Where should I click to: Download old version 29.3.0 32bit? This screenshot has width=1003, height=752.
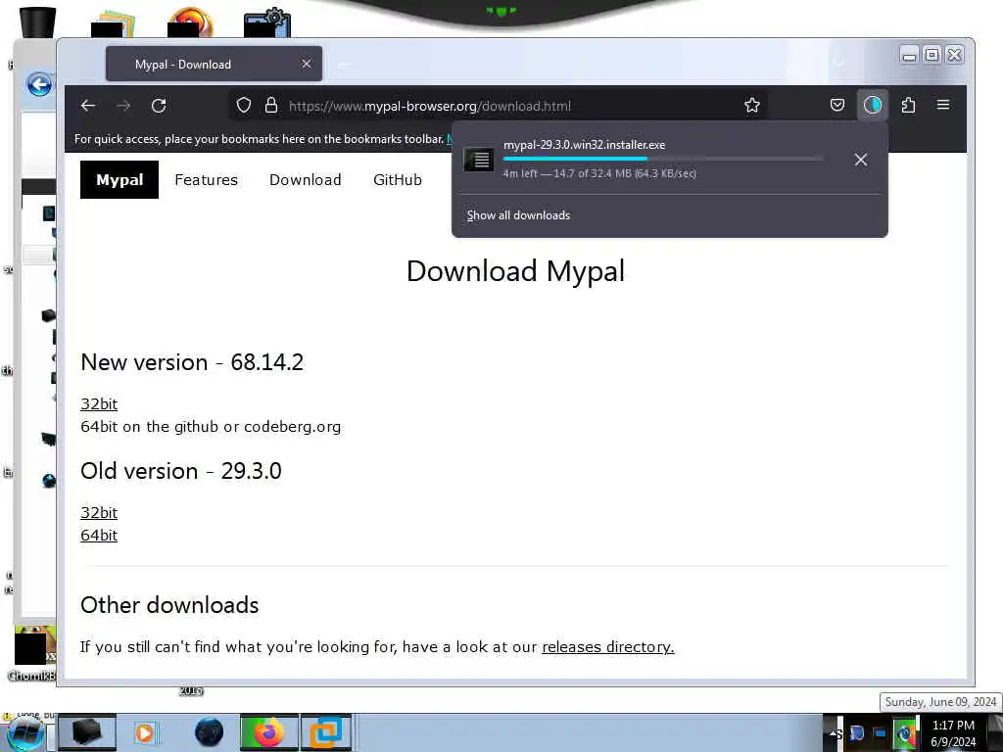(99, 513)
